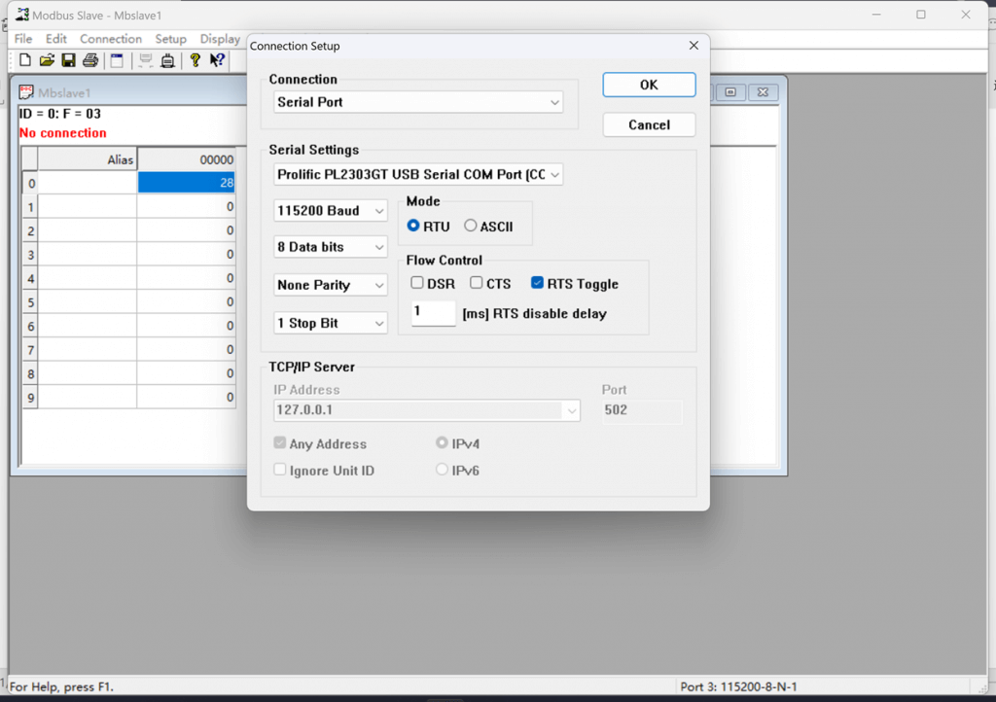
Task: Open the slave definition setup icon
Action: point(117,59)
